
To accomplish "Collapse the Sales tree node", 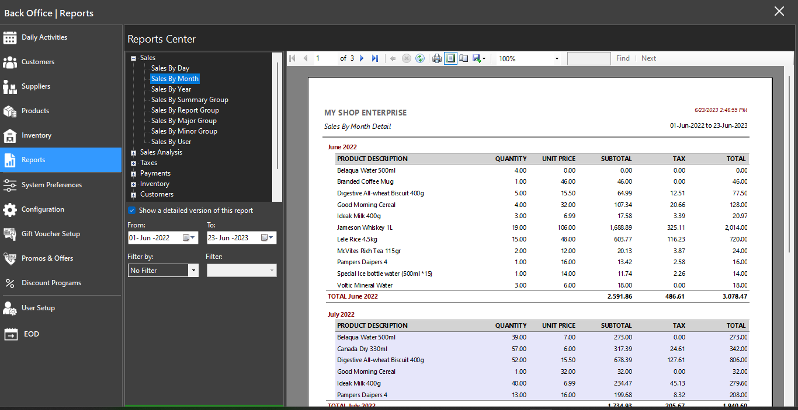I will tap(134, 58).
